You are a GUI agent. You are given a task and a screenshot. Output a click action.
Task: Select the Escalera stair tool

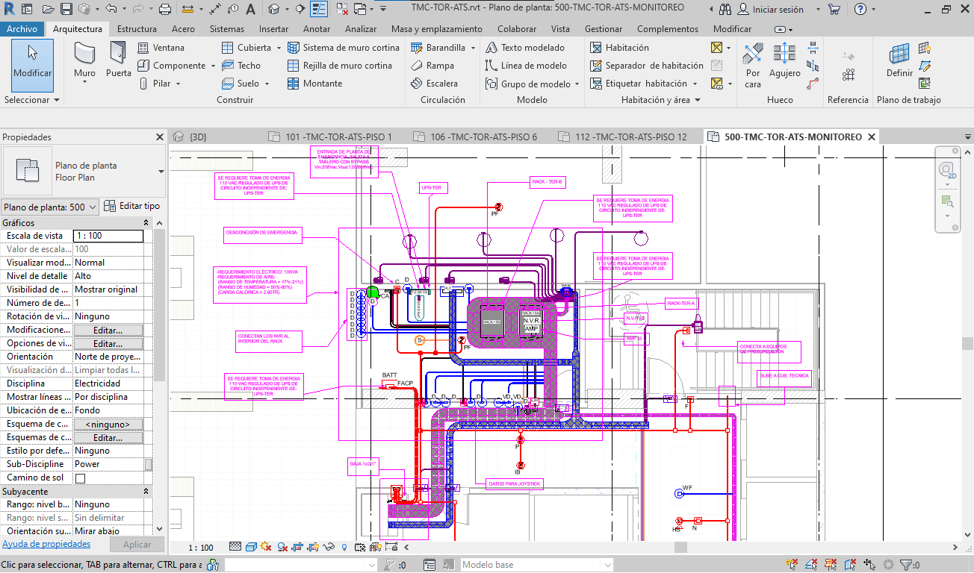[434, 84]
